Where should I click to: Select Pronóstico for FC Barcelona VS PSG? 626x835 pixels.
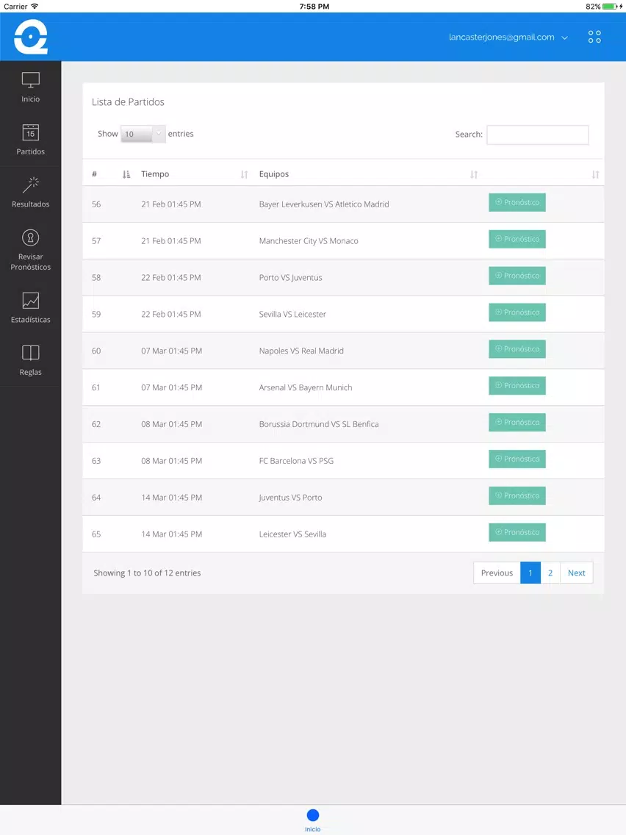[x=517, y=459]
